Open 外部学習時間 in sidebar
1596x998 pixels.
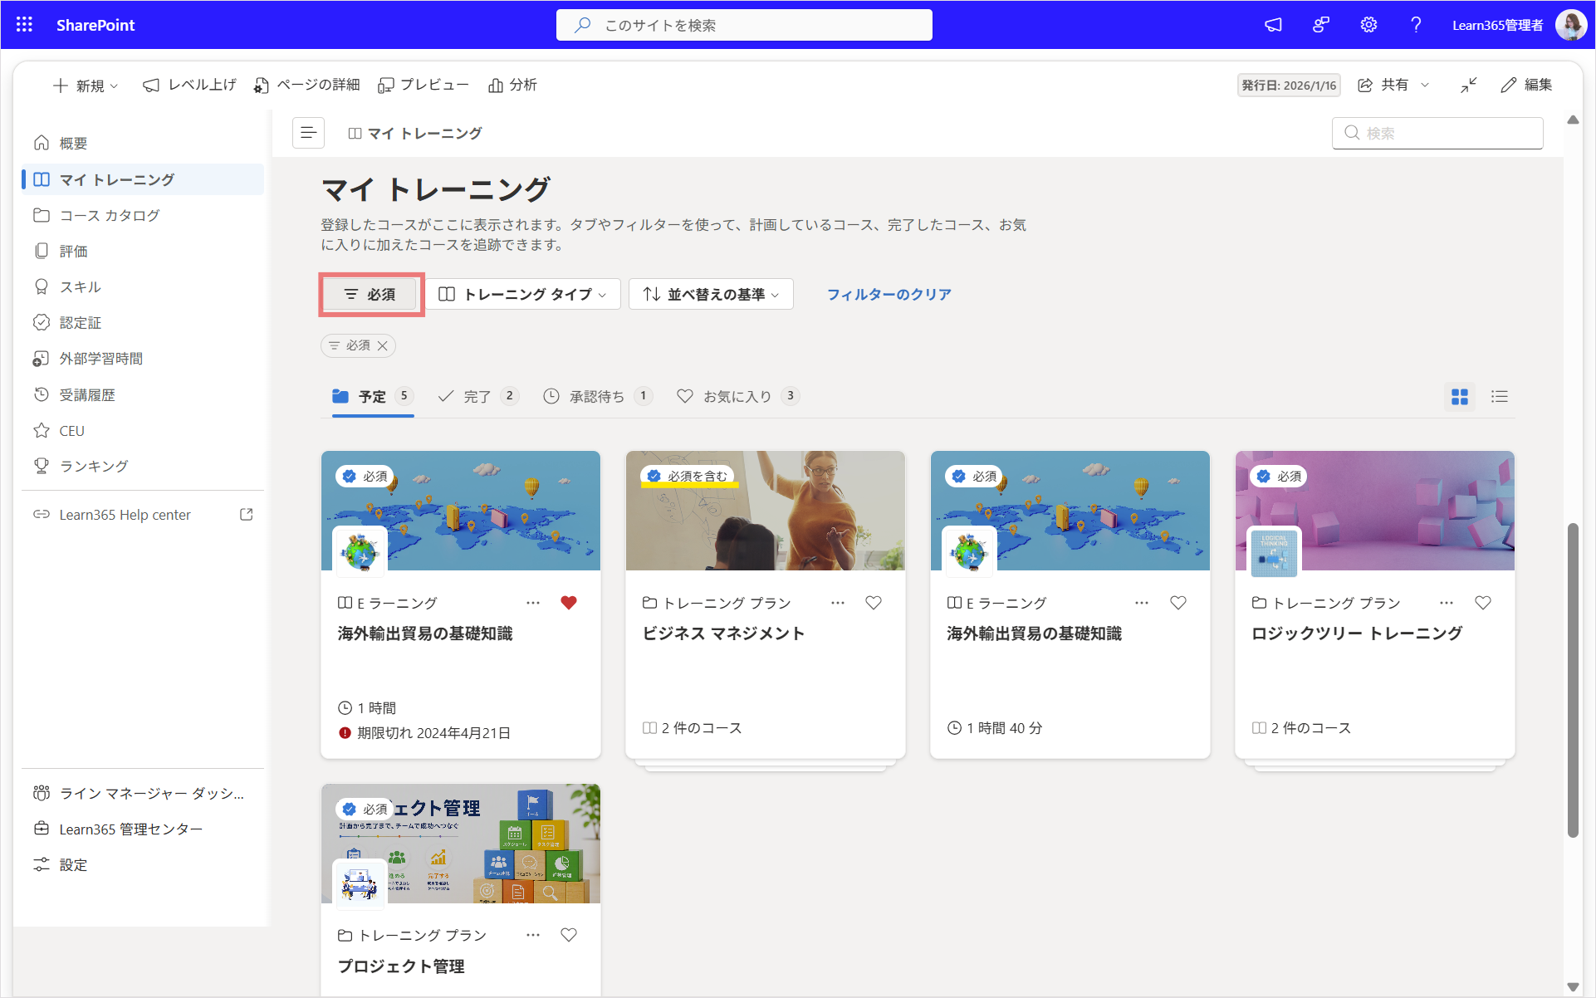[143, 358]
